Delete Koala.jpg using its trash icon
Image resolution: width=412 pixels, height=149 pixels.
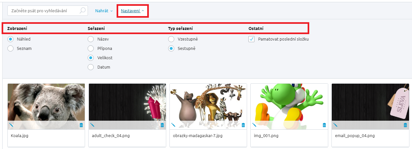[x=81, y=125]
